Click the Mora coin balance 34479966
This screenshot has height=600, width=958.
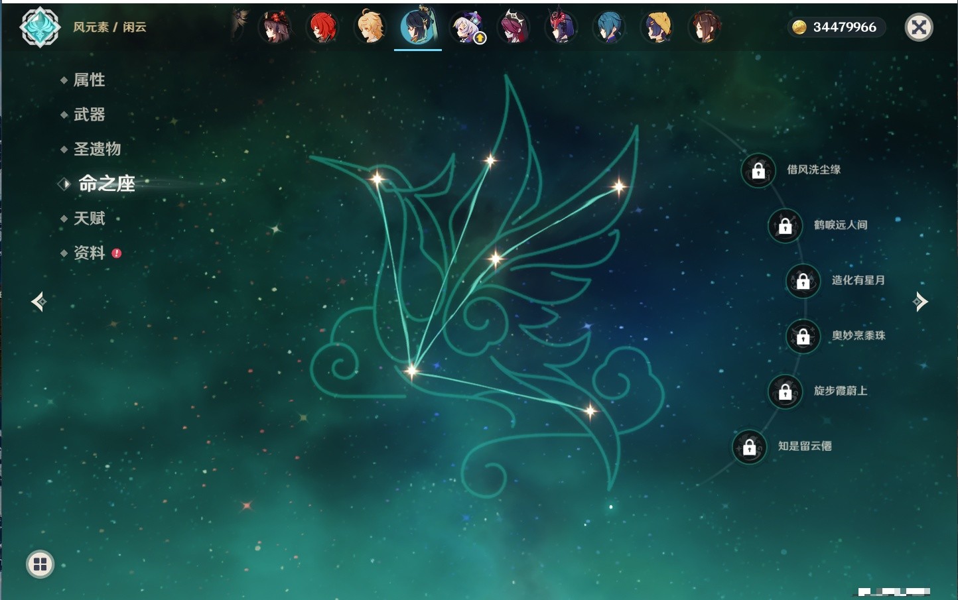(837, 27)
